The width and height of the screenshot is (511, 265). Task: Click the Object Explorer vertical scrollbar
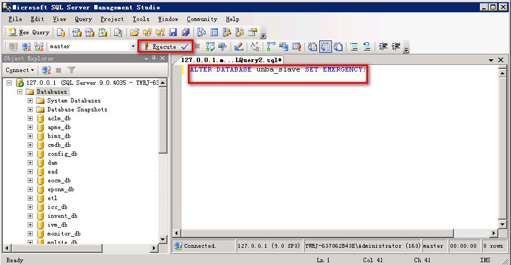(x=162, y=120)
